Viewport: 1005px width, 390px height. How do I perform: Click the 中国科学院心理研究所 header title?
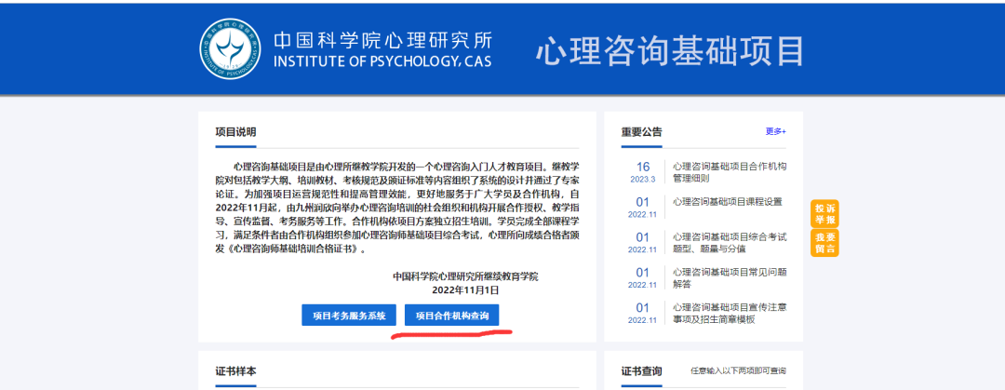pyautogui.click(x=383, y=40)
